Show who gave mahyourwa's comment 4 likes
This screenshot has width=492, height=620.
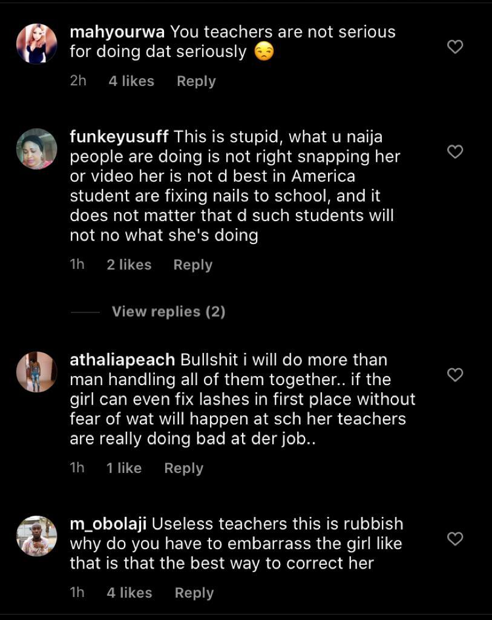(131, 81)
